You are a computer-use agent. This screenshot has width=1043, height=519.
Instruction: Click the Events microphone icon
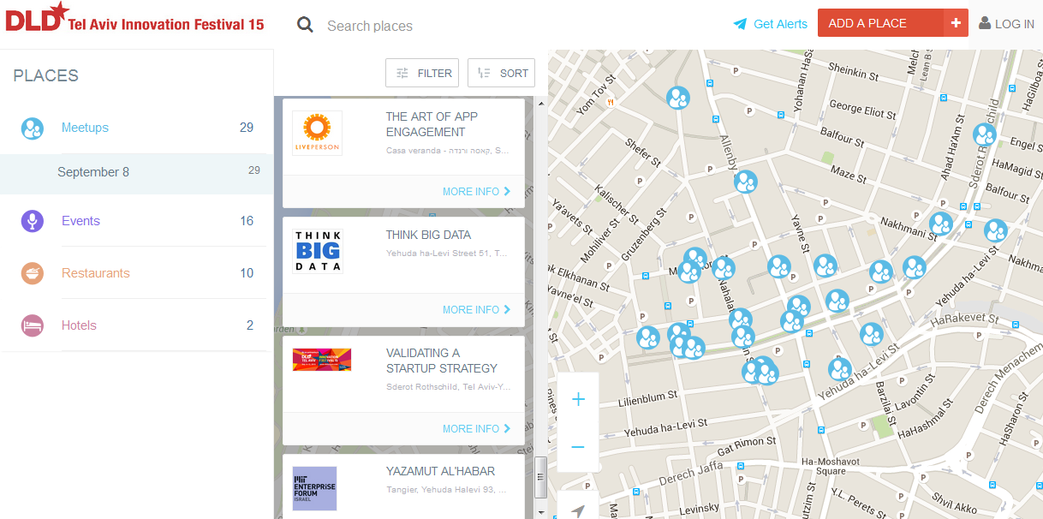33,221
